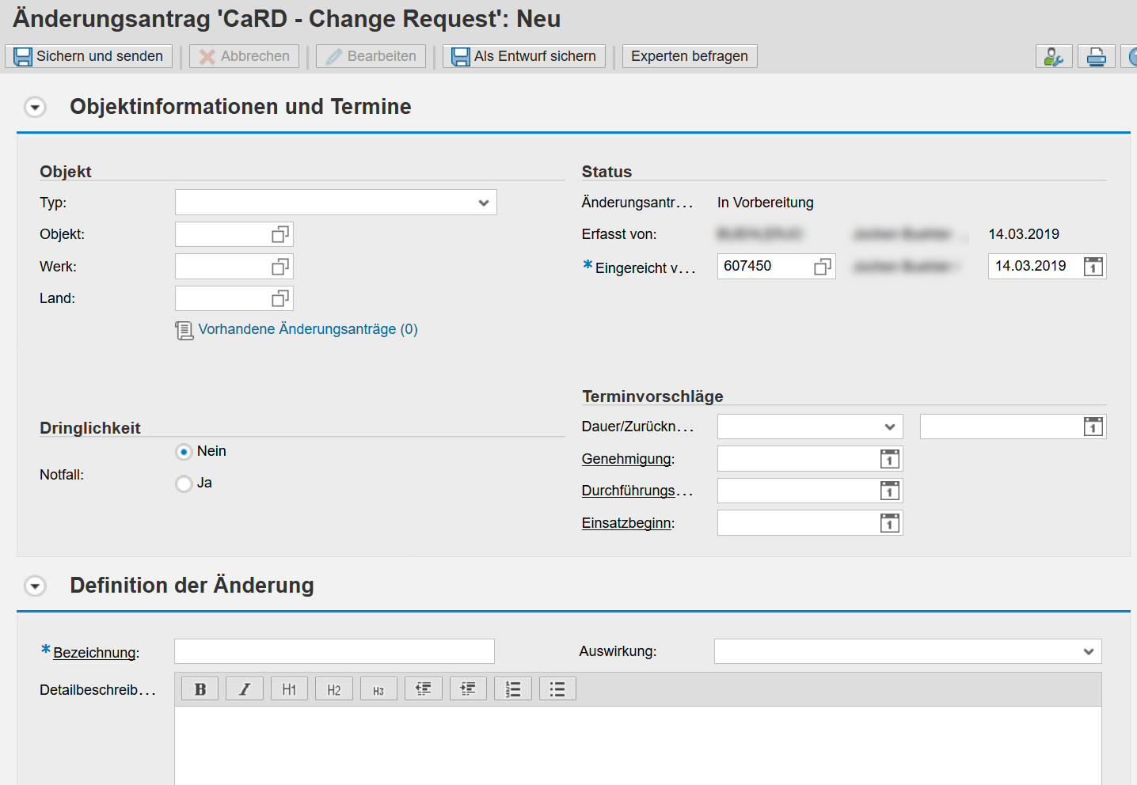Apply H1 heading style
The image size is (1137, 785).
pos(289,689)
